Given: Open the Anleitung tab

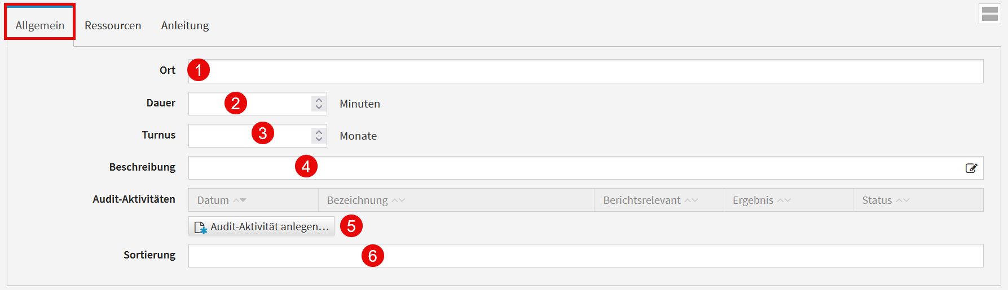Looking at the screenshot, I should tap(184, 26).
